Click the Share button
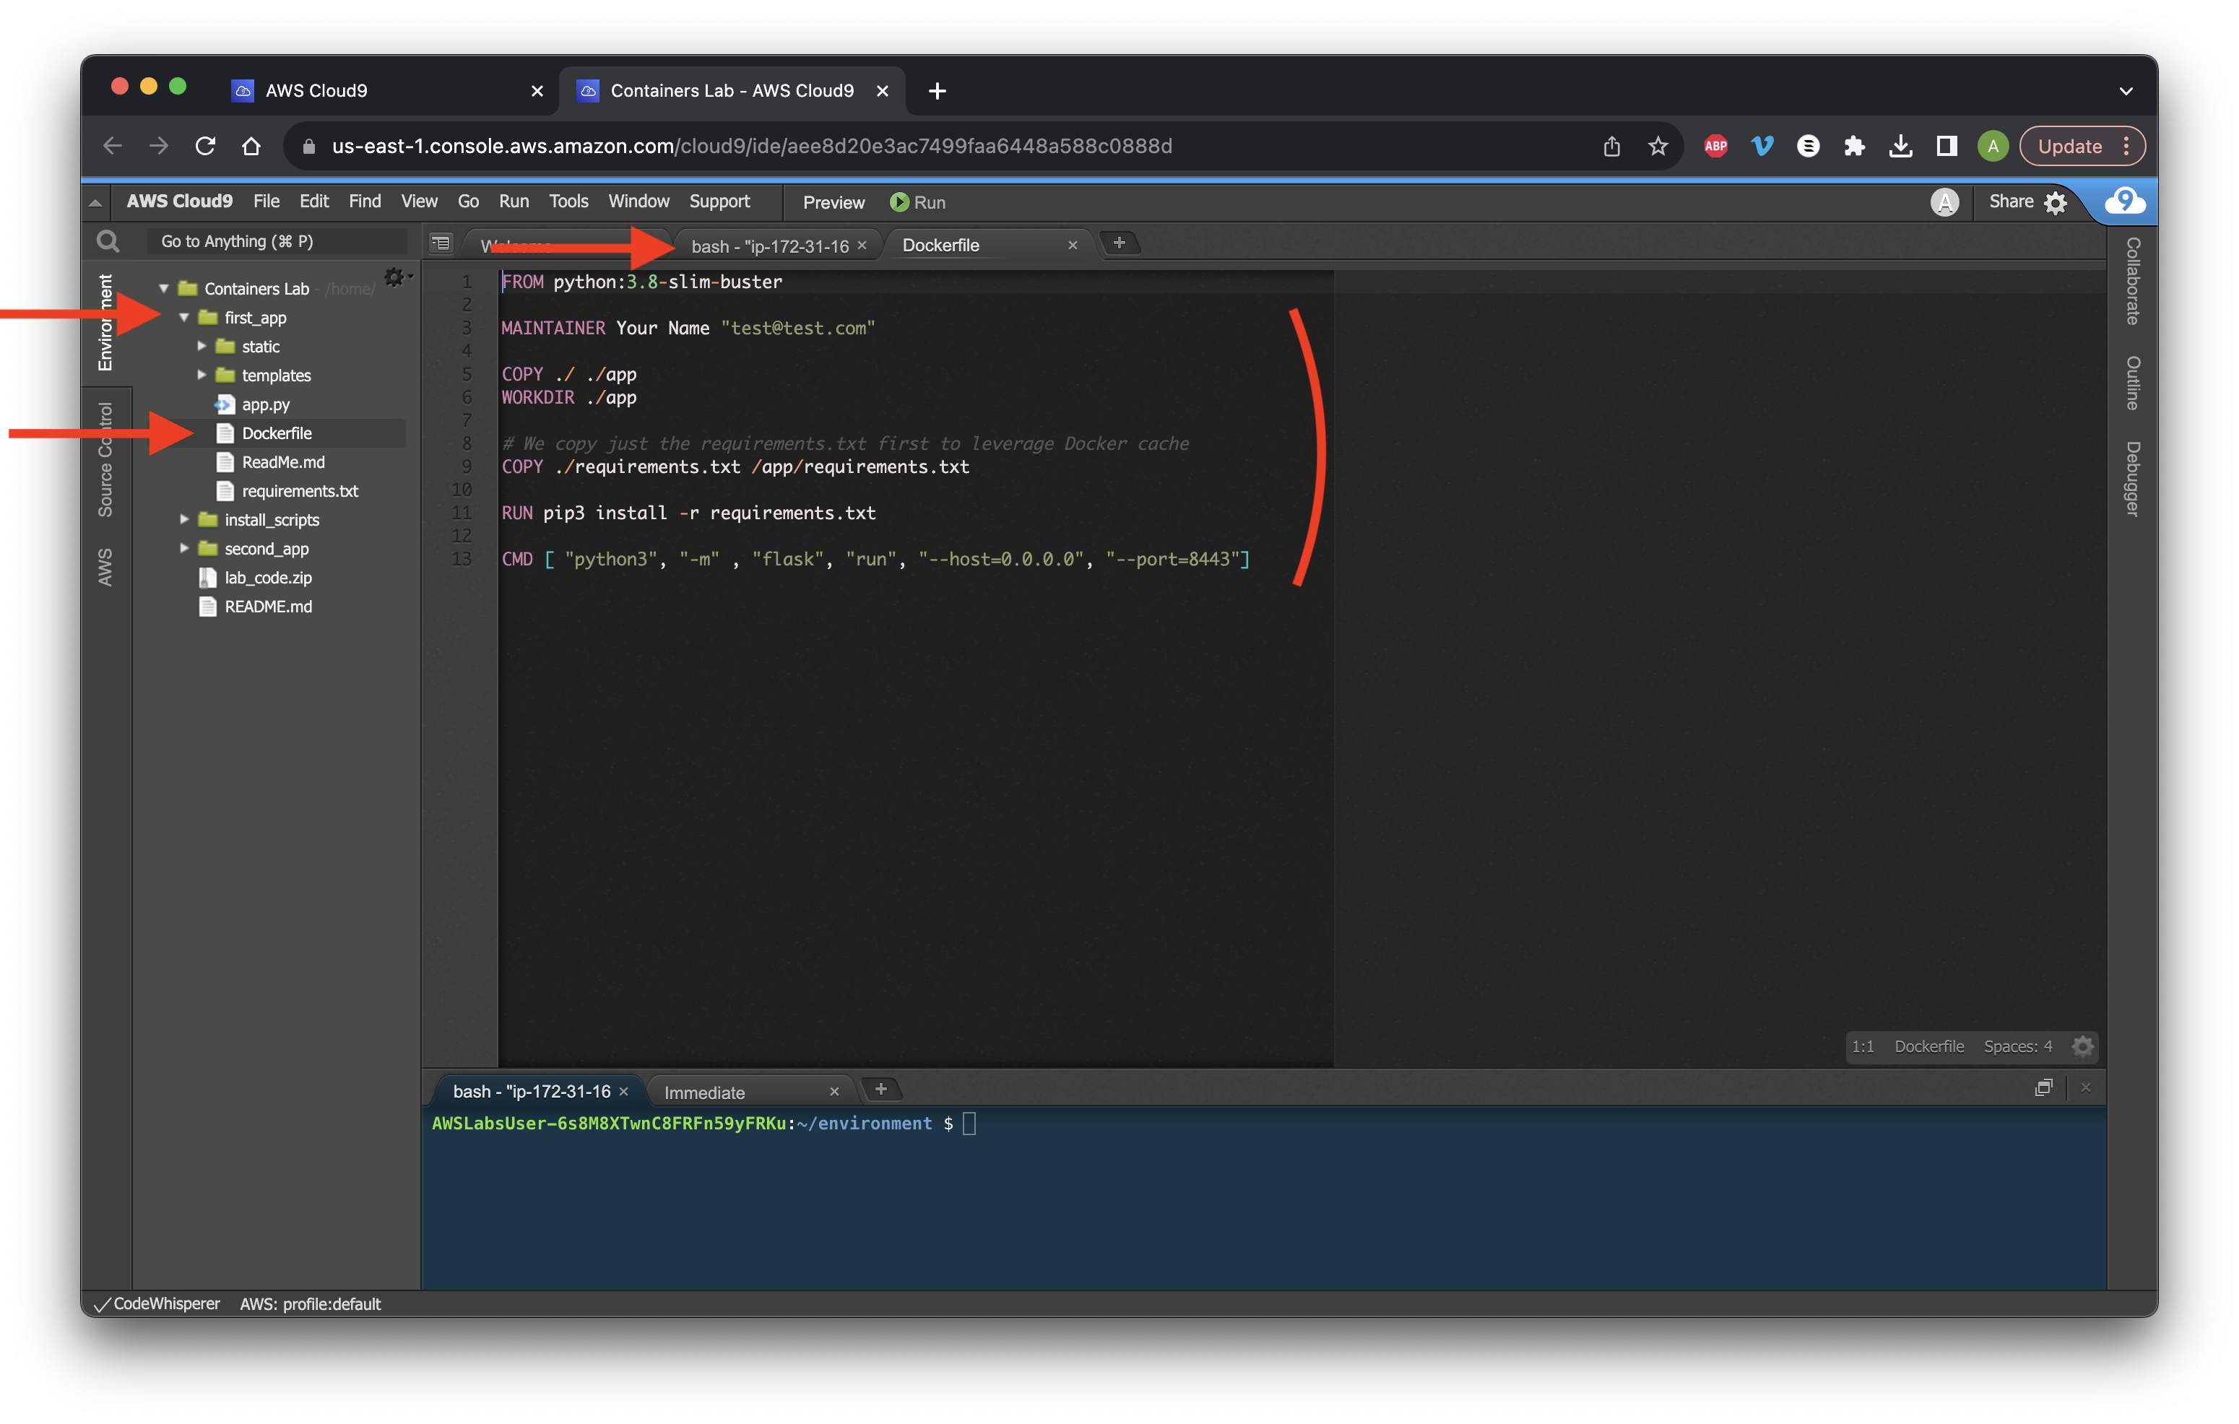The height and width of the screenshot is (1424, 2239). [x=2010, y=201]
